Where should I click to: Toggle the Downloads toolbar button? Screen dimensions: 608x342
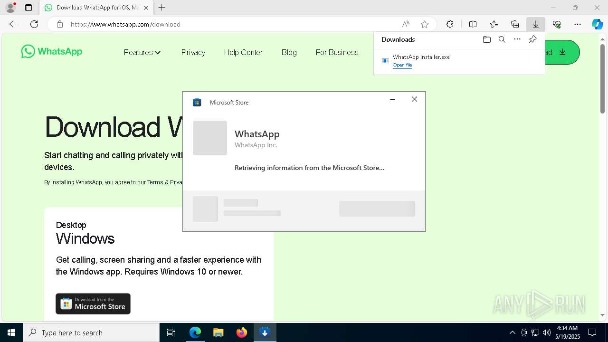click(535, 24)
